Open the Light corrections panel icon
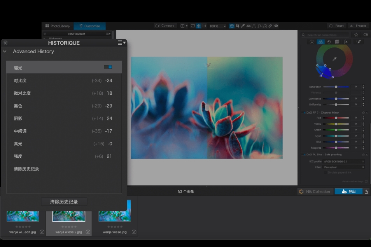 click(x=312, y=42)
